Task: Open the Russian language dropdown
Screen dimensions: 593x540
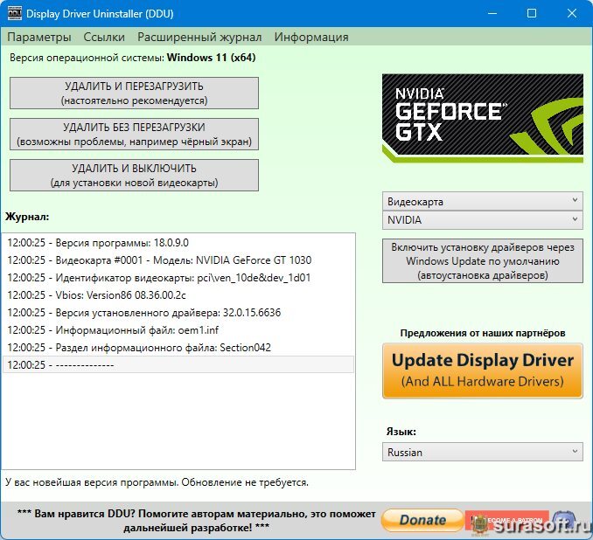Action: [x=483, y=452]
